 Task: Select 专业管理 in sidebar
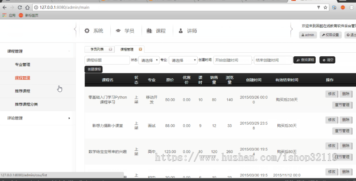(x=23, y=65)
